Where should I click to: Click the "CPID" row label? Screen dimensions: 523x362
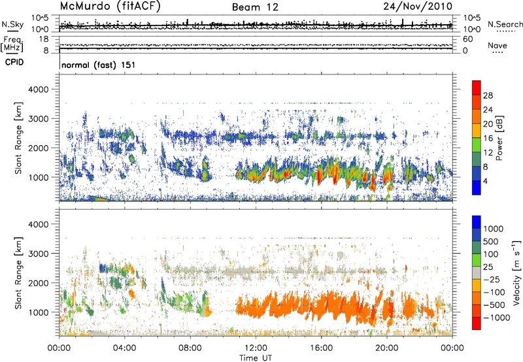(14, 62)
